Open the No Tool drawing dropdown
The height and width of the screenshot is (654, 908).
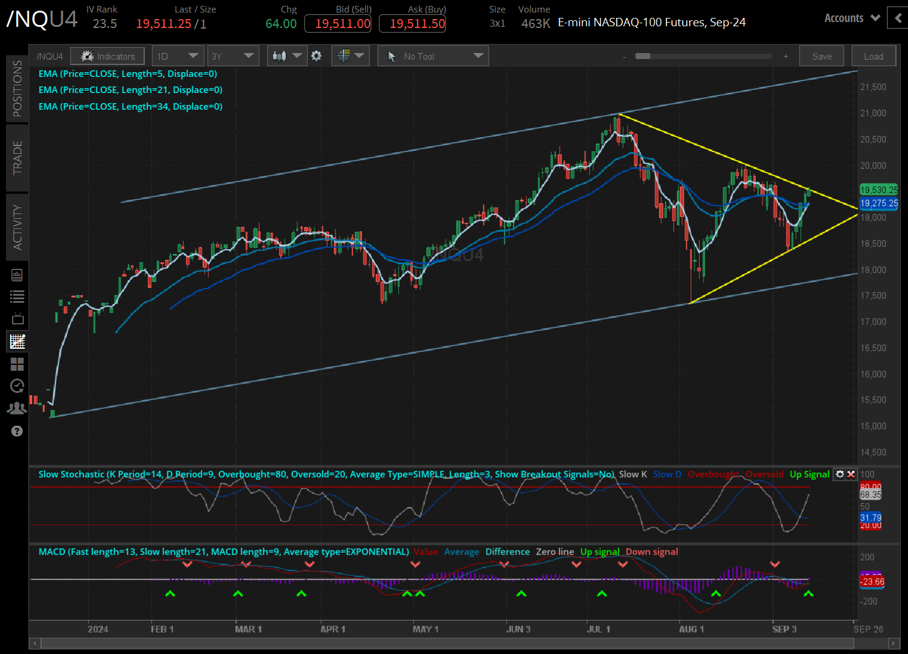[433, 55]
